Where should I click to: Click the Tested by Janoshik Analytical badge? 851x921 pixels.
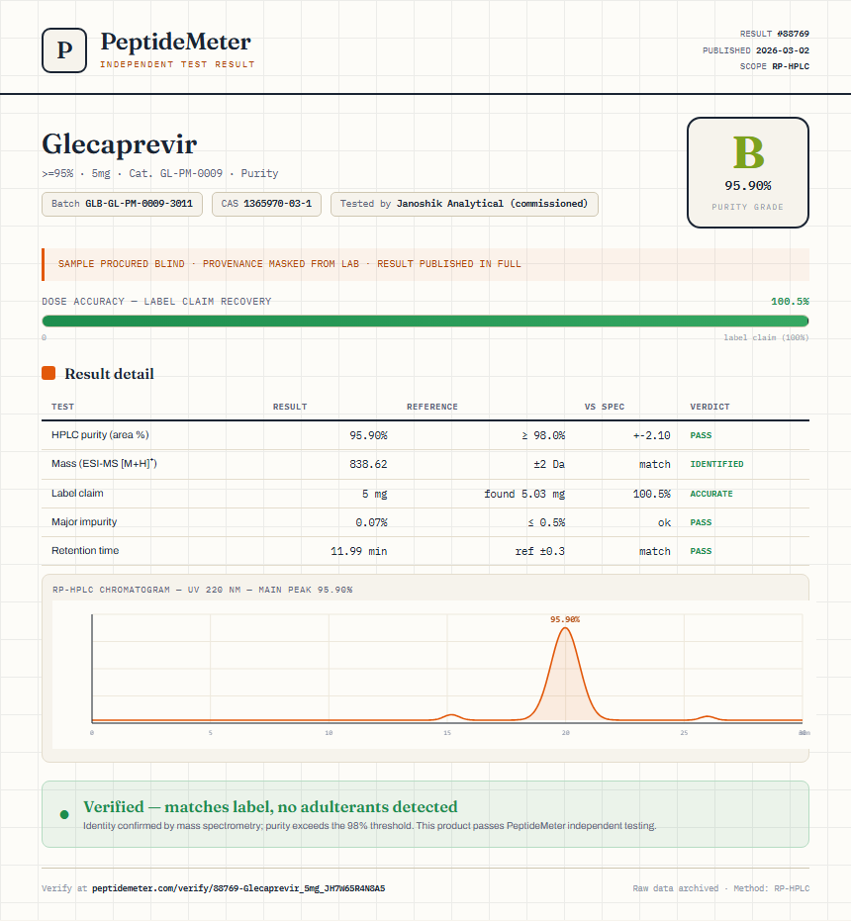point(464,204)
